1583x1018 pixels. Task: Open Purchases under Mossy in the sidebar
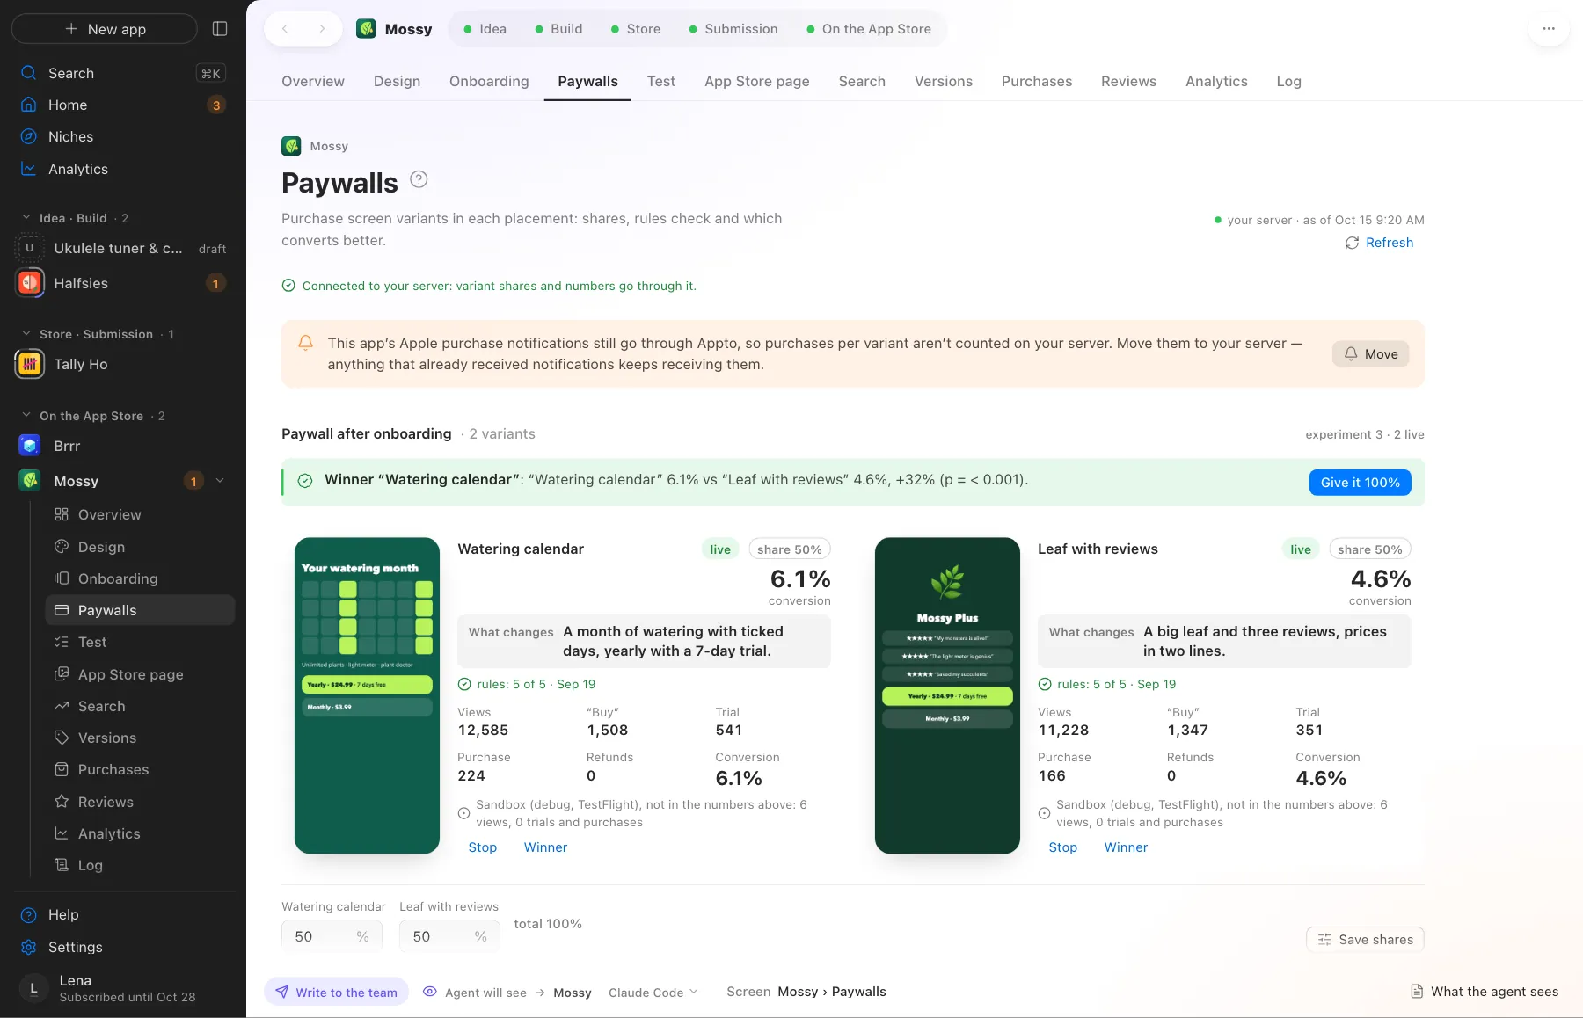(x=140, y=769)
